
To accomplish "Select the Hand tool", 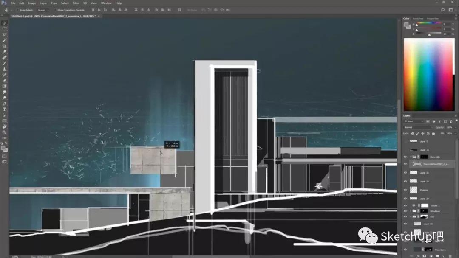I will pyautogui.click(x=4, y=126).
